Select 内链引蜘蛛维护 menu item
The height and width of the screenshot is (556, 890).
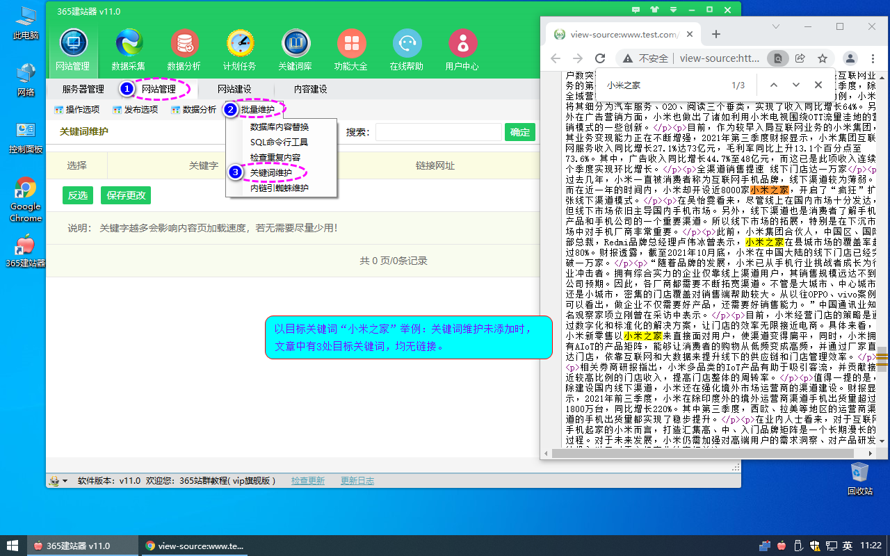(280, 188)
